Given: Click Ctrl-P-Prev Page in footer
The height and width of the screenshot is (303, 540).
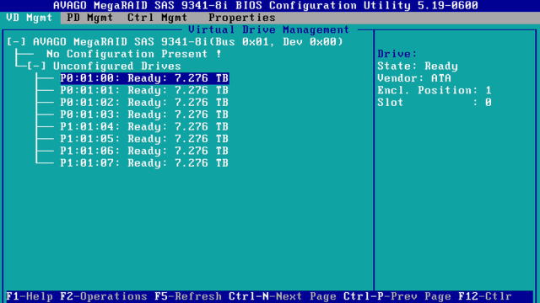Looking at the screenshot, I should [x=397, y=296].
